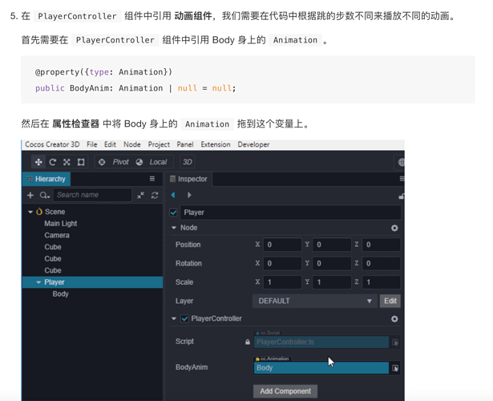493x401 pixels.
Task: Select the Player node in Hierarchy
Action: (x=92, y=282)
